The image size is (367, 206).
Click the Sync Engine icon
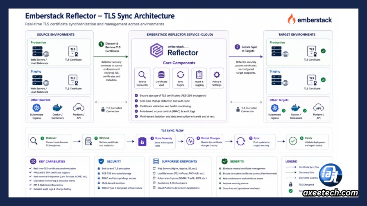(181, 75)
